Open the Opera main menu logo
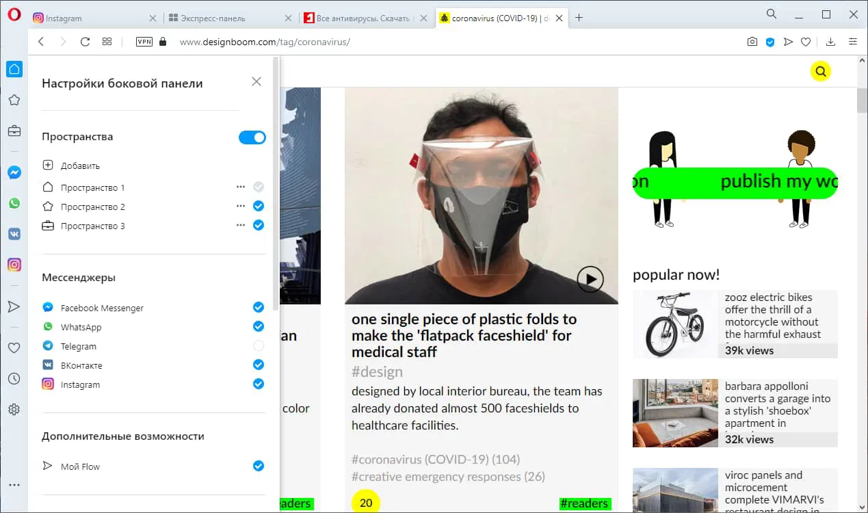This screenshot has height=513, width=868. click(14, 15)
